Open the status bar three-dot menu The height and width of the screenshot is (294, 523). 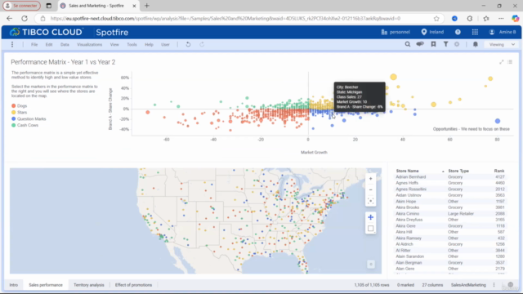[494, 285]
